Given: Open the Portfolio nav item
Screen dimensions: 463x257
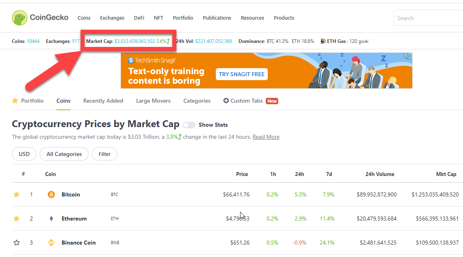Looking at the screenshot, I should click(183, 18).
